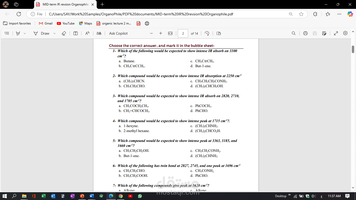Click the Save icon in PDF toolbar
Screen dimensions: 356x200
pos(315,33)
